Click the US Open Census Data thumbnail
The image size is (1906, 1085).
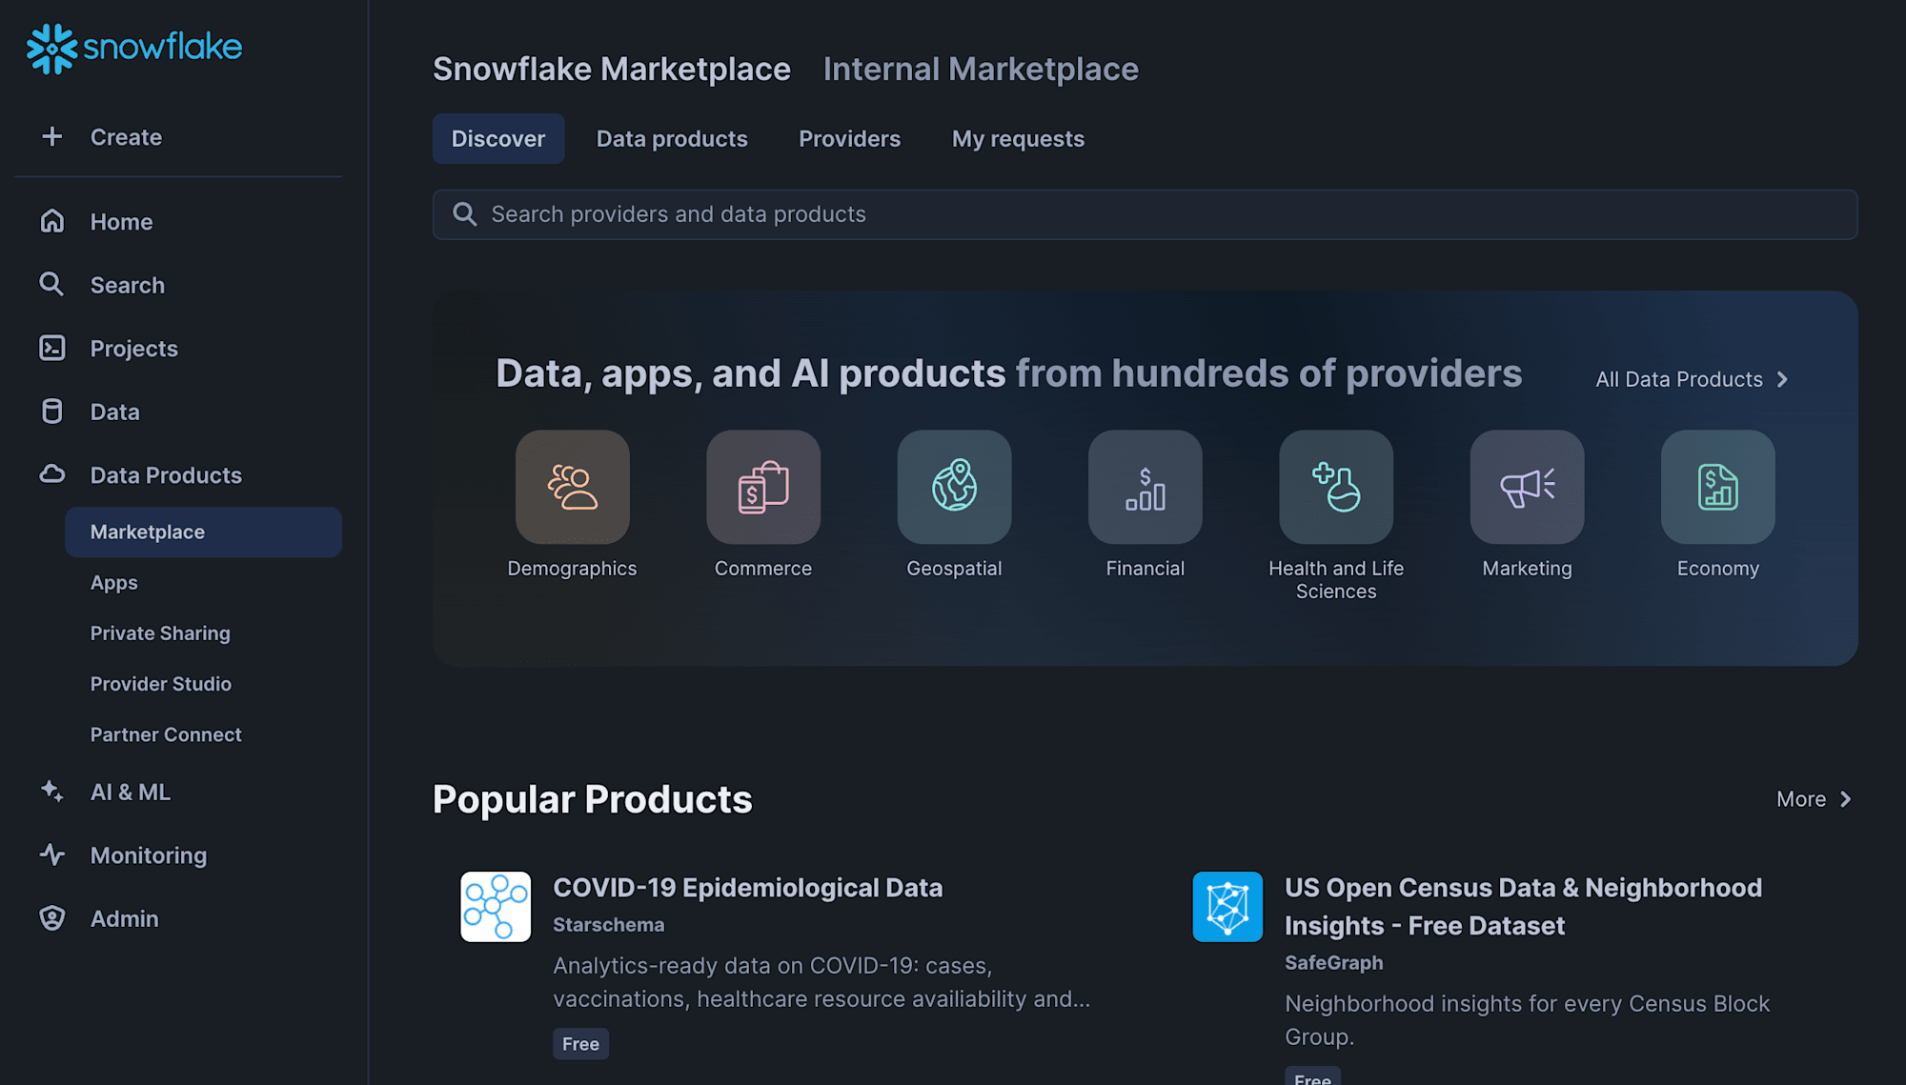1227,907
